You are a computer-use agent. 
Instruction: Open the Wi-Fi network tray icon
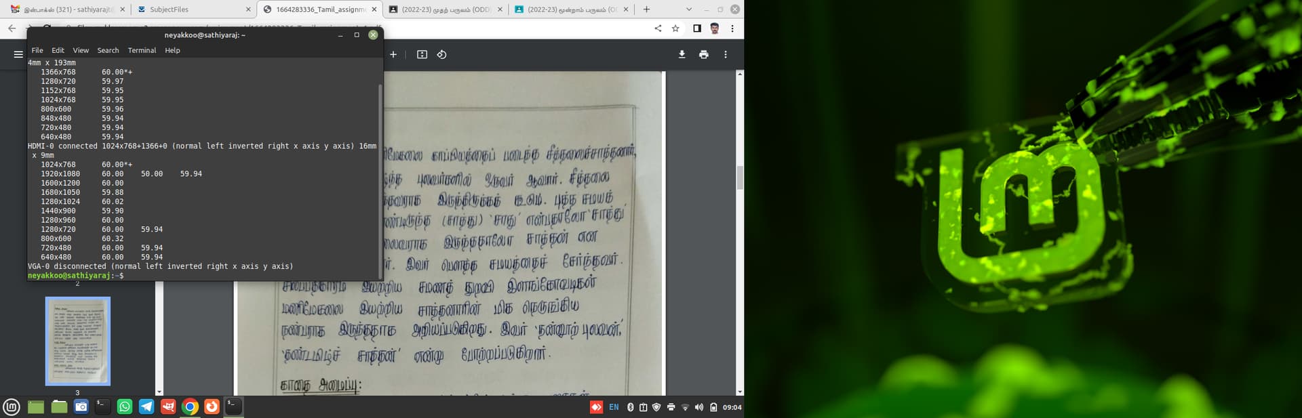click(x=685, y=407)
